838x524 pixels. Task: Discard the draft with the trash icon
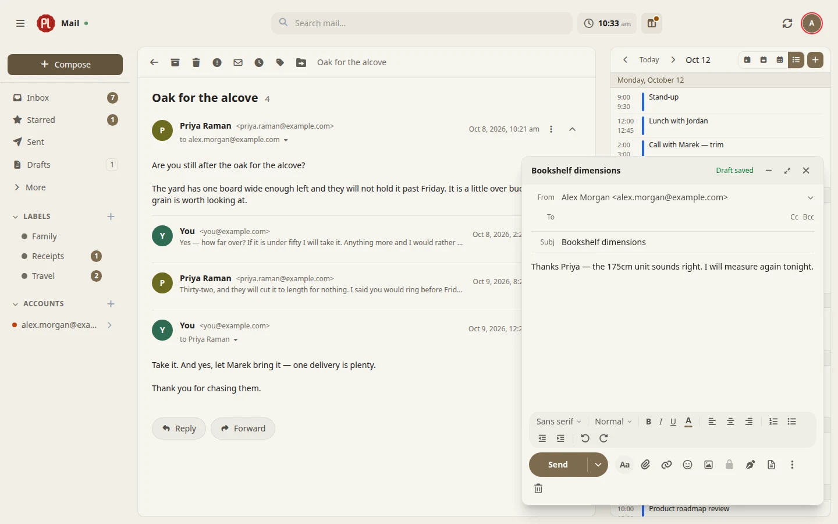538,488
